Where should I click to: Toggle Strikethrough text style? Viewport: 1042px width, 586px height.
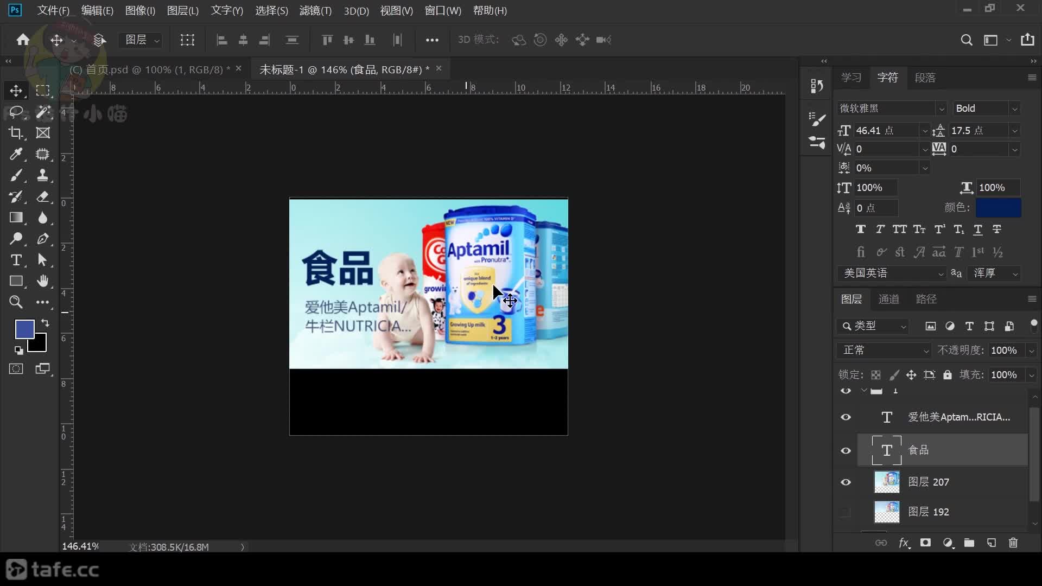(997, 230)
